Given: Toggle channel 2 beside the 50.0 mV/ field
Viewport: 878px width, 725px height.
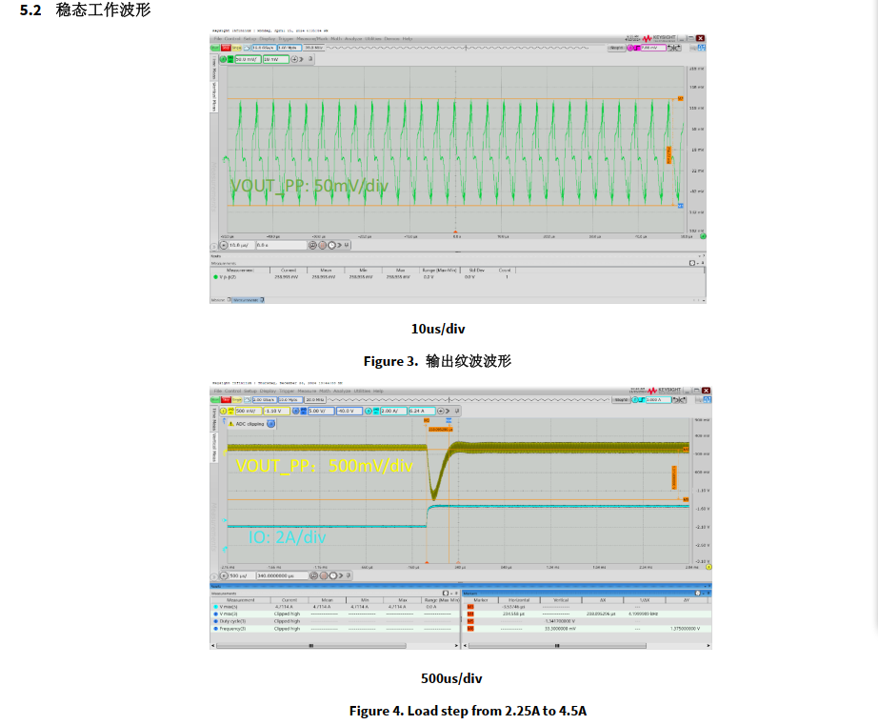Looking at the screenshot, I should [224, 59].
